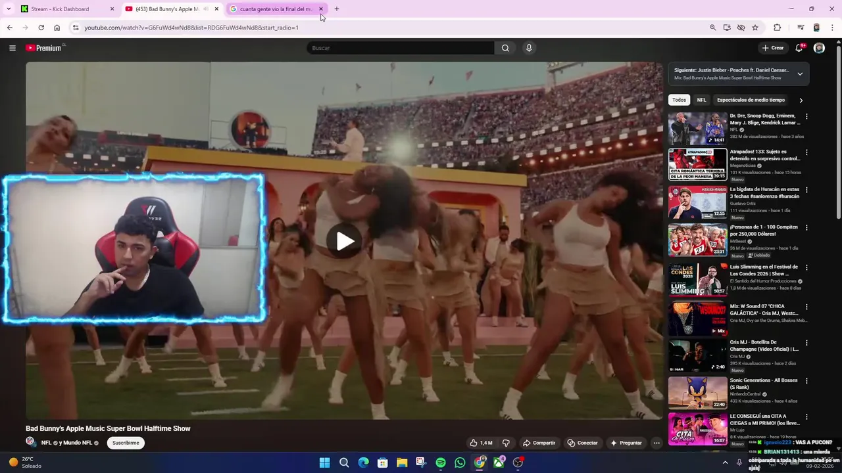Open more actions ellipsis below video
Image resolution: width=842 pixels, height=473 pixels.
pos(656,443)
